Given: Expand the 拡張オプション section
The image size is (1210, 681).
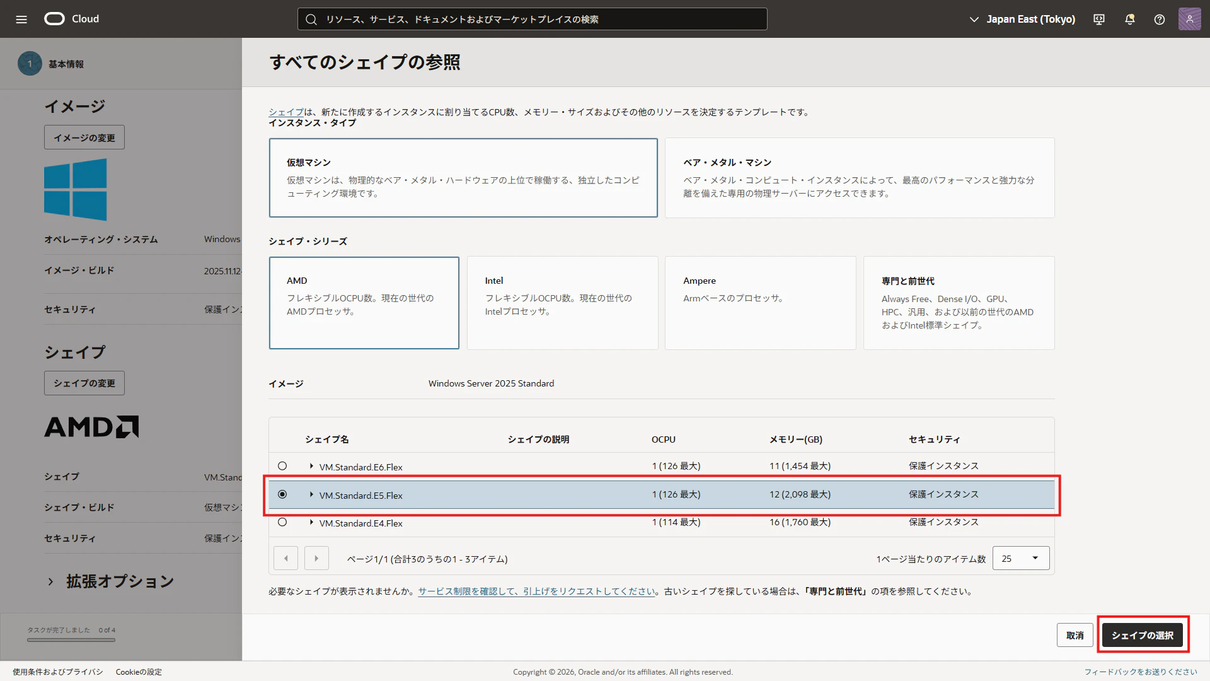Looking at the screenshot, I should click(x=110, y=581).
